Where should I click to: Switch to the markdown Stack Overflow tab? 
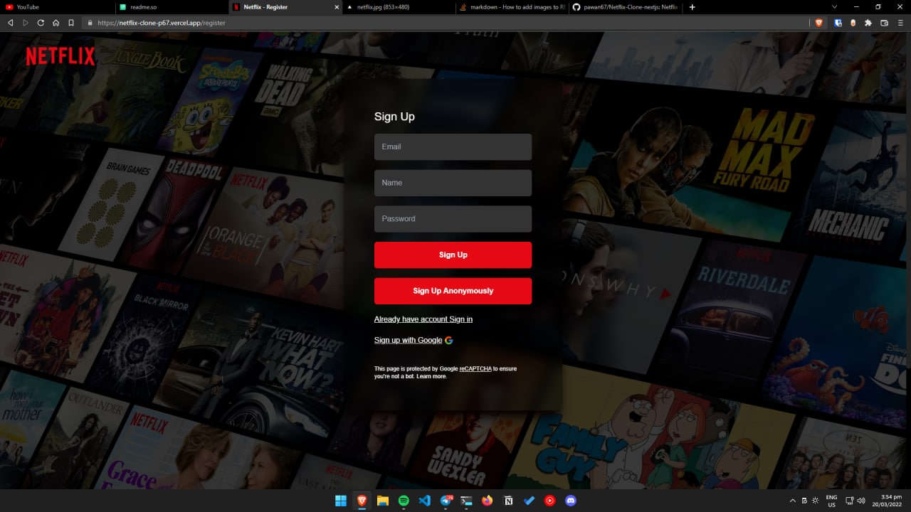point(512,7)
